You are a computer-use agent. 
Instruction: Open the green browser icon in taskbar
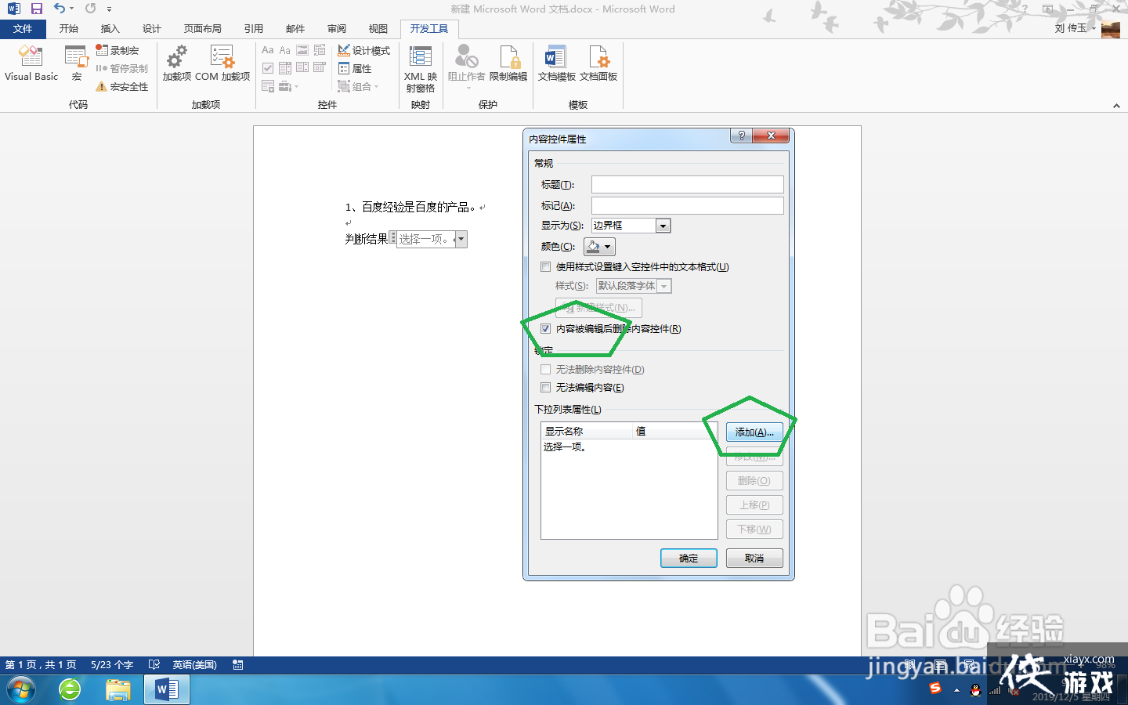pyautogui.click(x=70, y=690)
